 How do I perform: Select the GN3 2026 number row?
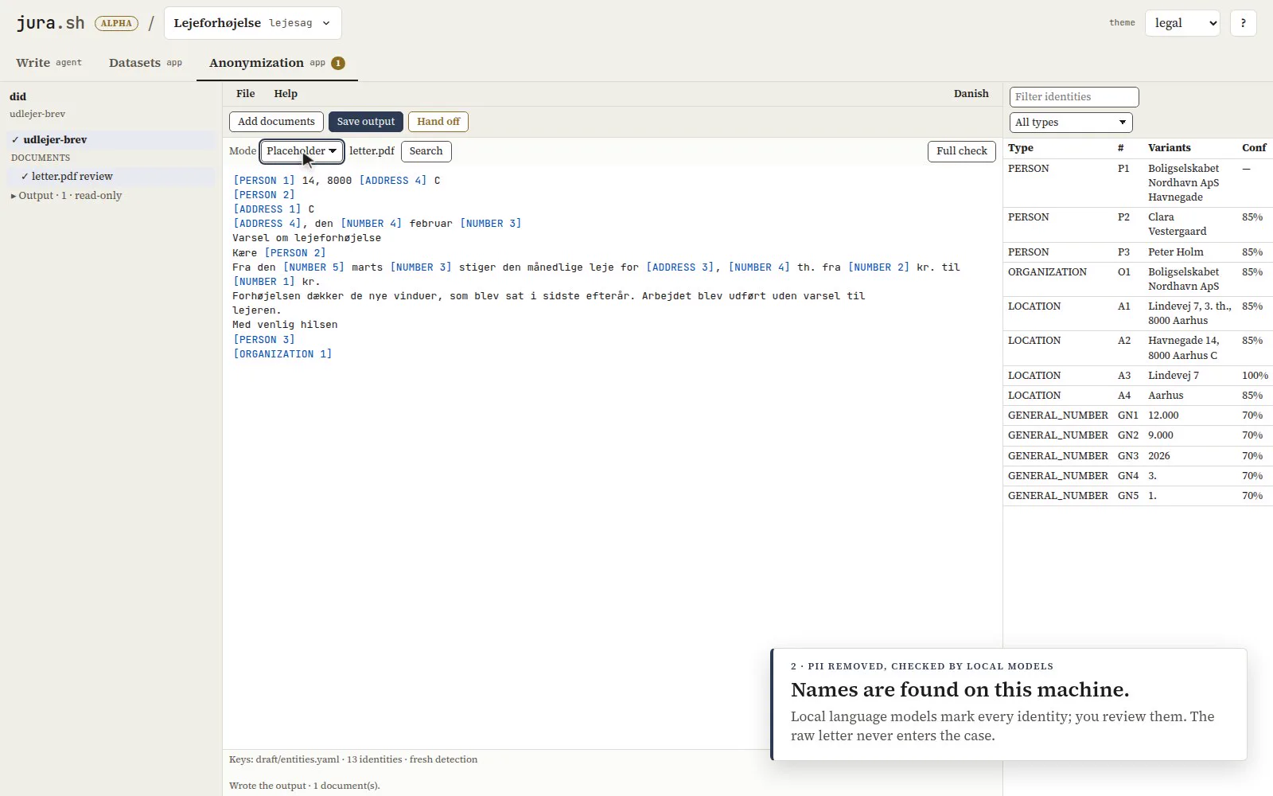pos(1138,456)
